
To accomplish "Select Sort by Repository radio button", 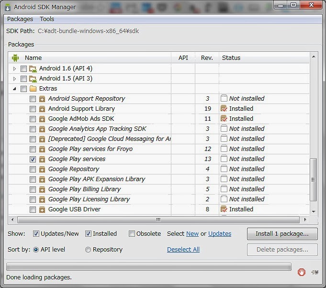I will tap(88, 250).
